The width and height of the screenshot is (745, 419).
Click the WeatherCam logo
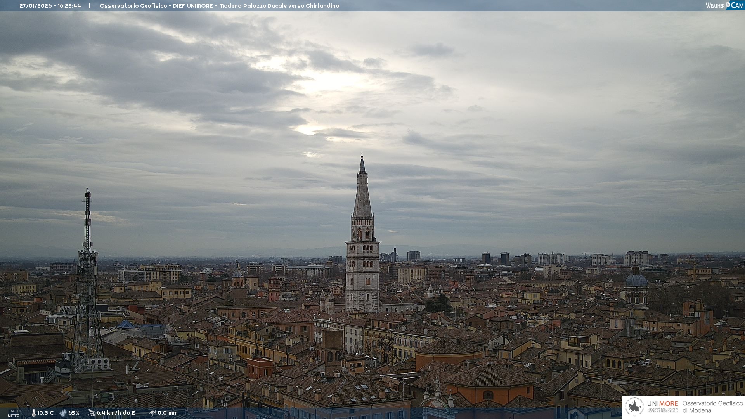coord(724,5)
